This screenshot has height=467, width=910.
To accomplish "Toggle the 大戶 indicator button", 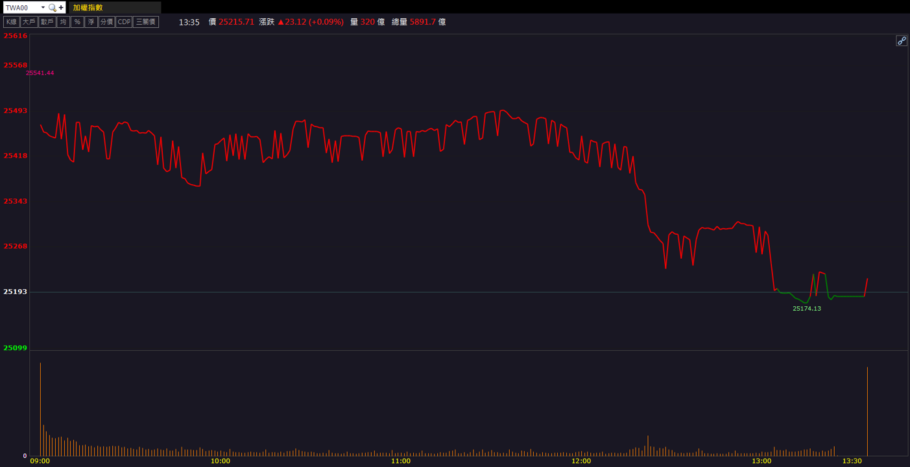I will coord(29,22).
